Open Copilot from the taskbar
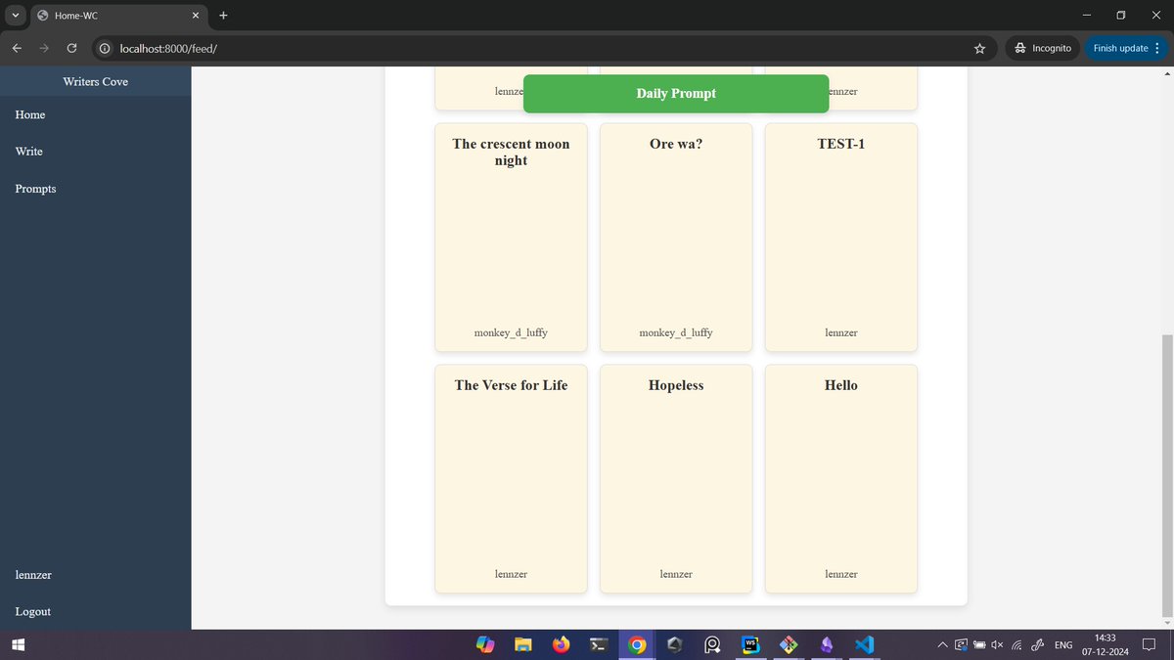 tap(485, 645)
